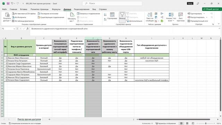Image resolution: width=222 pixels, height=125 pixels.
Task: Sort descending Z to A
Action: pyautogui.click(x=105, y=19)
